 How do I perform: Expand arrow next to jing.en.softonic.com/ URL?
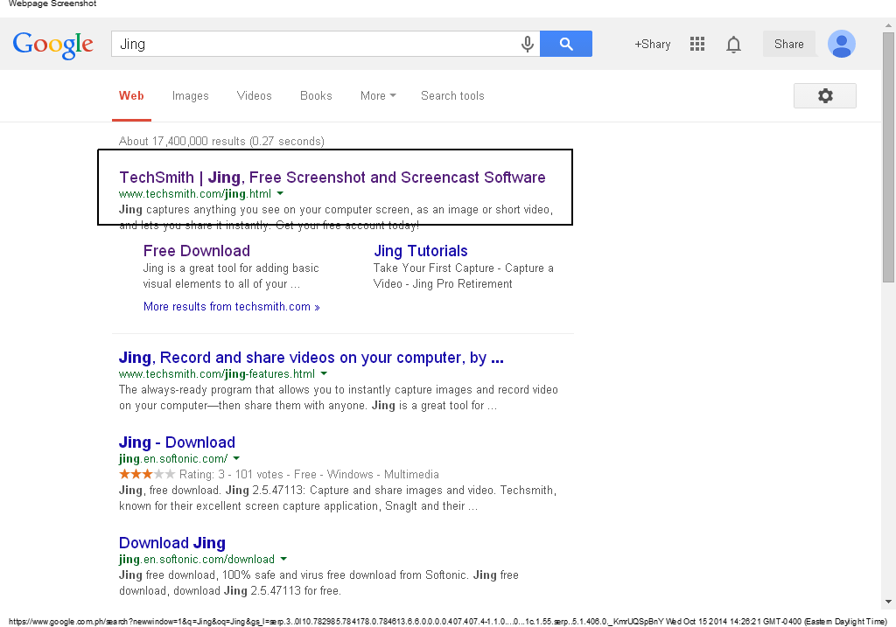[x=236, y=458]
